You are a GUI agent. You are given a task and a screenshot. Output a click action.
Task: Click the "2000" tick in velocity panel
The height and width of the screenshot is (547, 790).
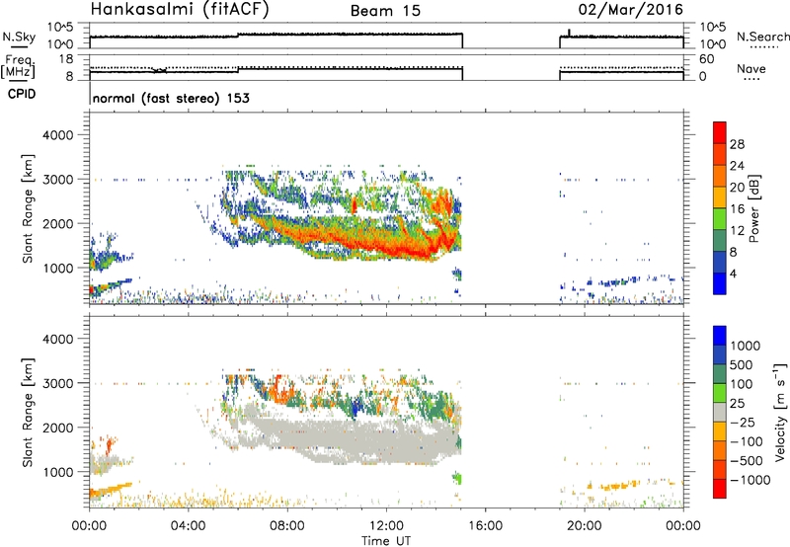click(57, 428)
